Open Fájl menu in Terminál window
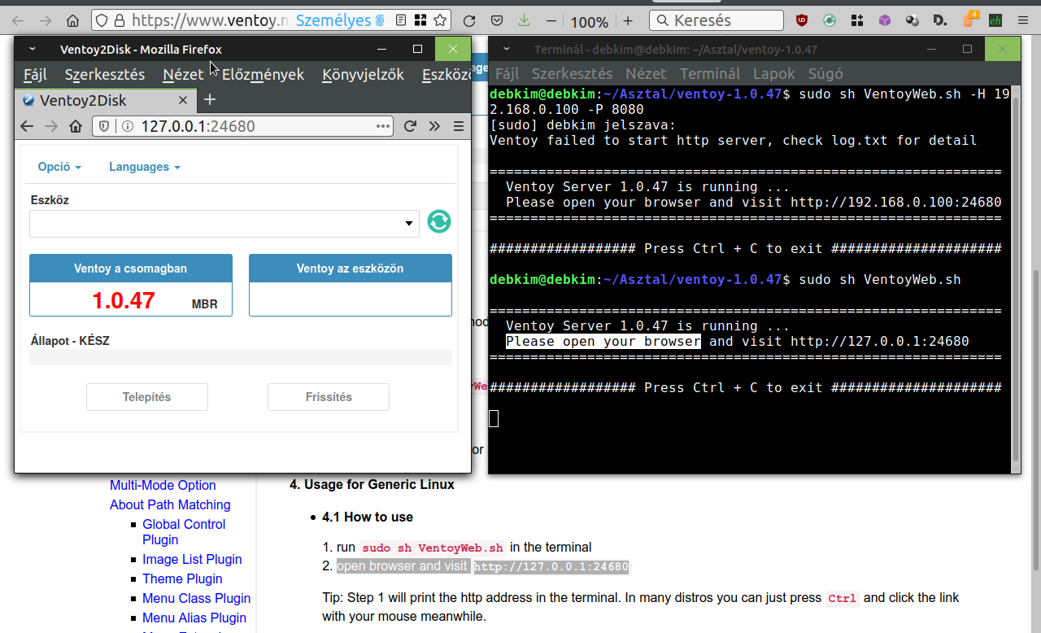Screen dimensions: 1041x633 click(507, 73)
